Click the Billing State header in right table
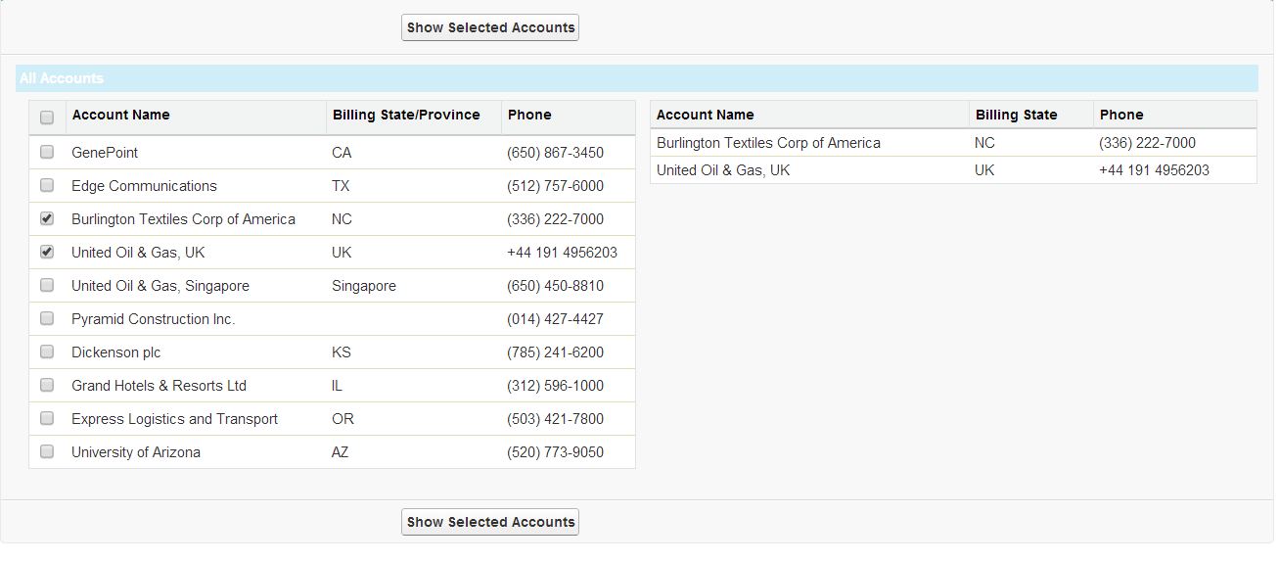This screenshot has width=1279, height=563. [x=1016, y=115]
